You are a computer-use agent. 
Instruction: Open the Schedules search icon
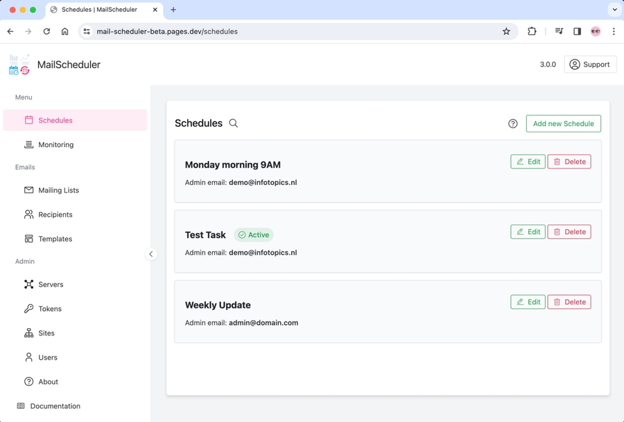(x=233, y=123)
